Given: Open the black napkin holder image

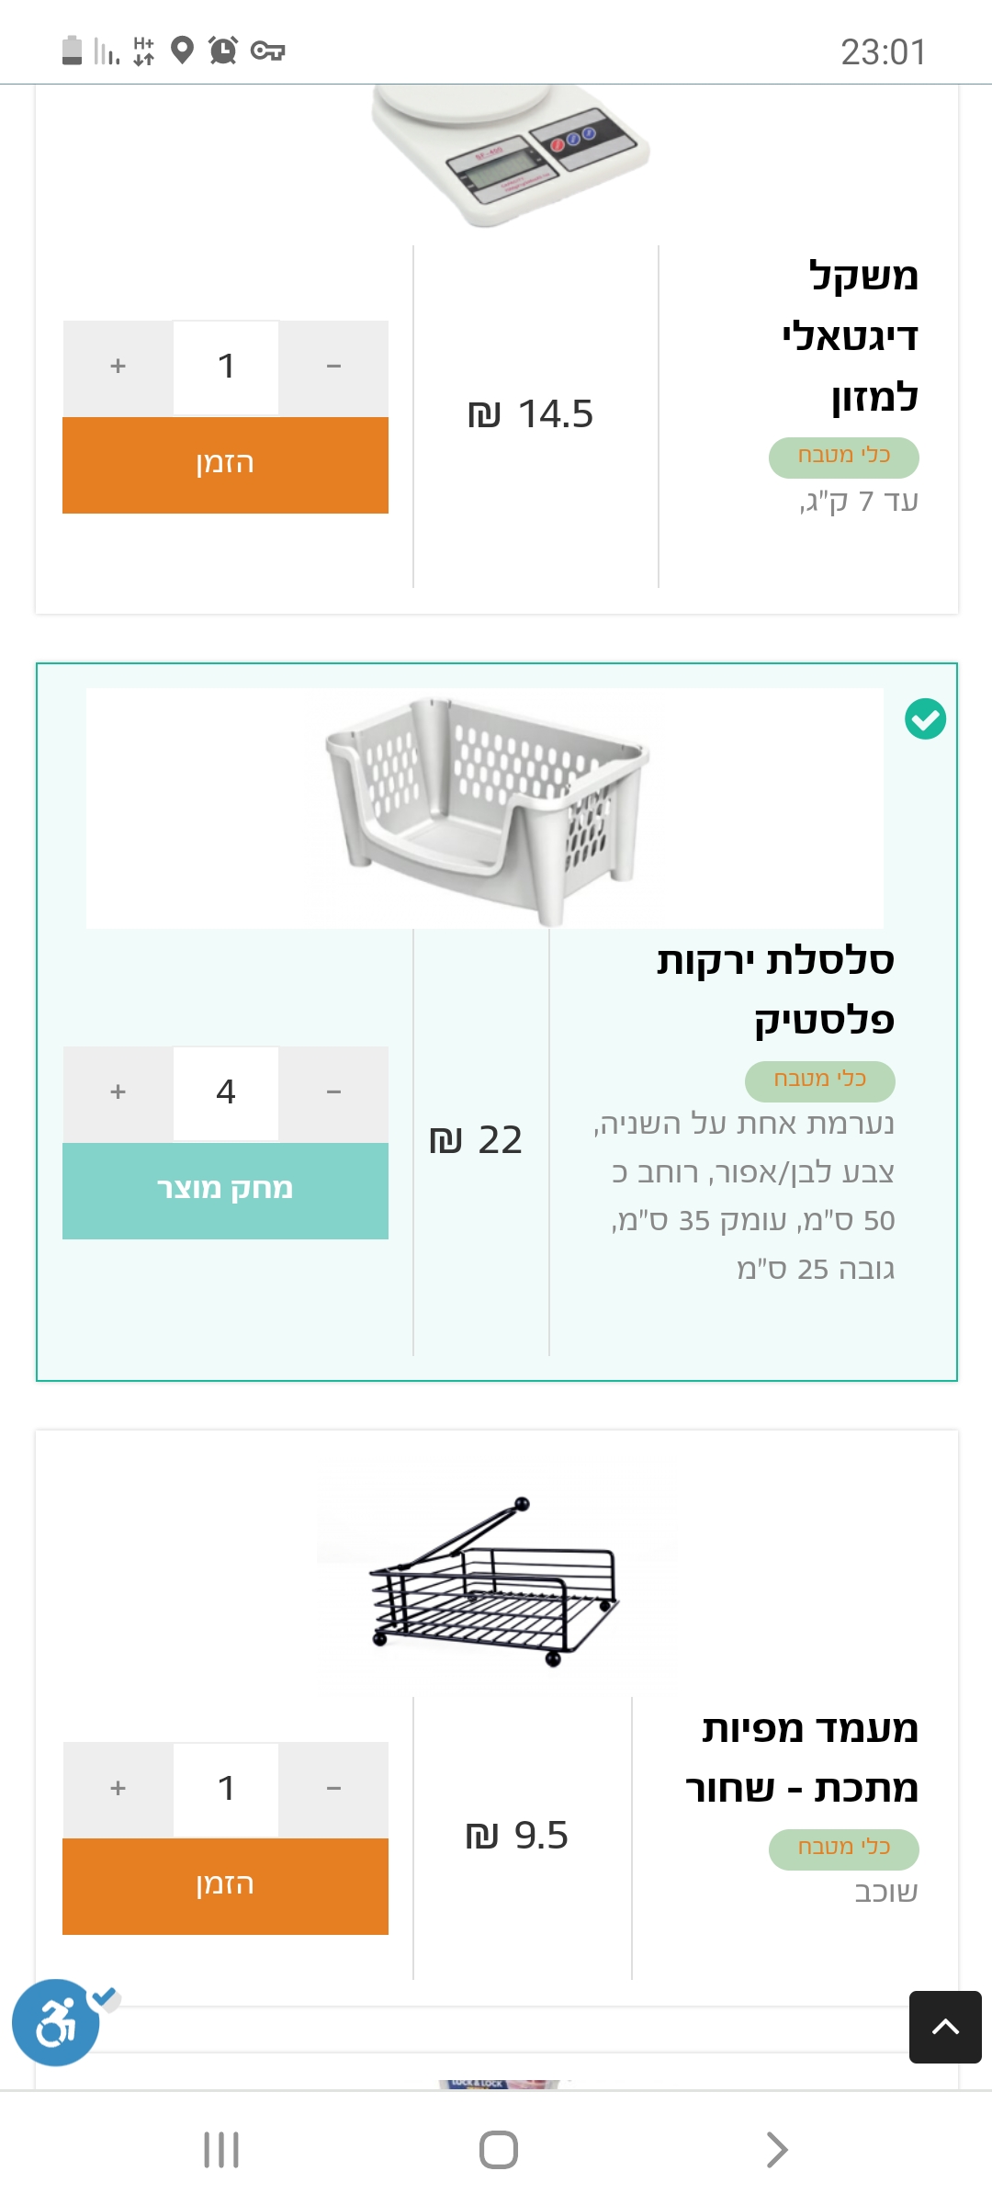Looking at the screenshot, I should pyautogui.click(x=496, y=1580).
